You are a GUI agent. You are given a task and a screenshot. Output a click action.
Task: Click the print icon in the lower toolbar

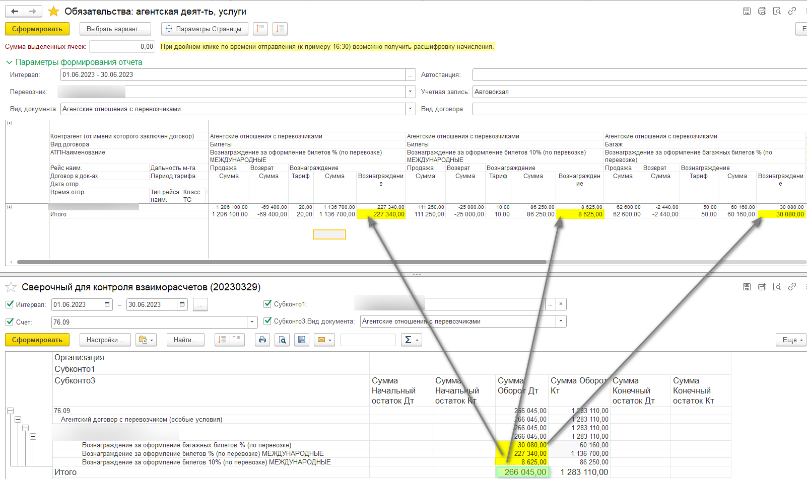262,340
